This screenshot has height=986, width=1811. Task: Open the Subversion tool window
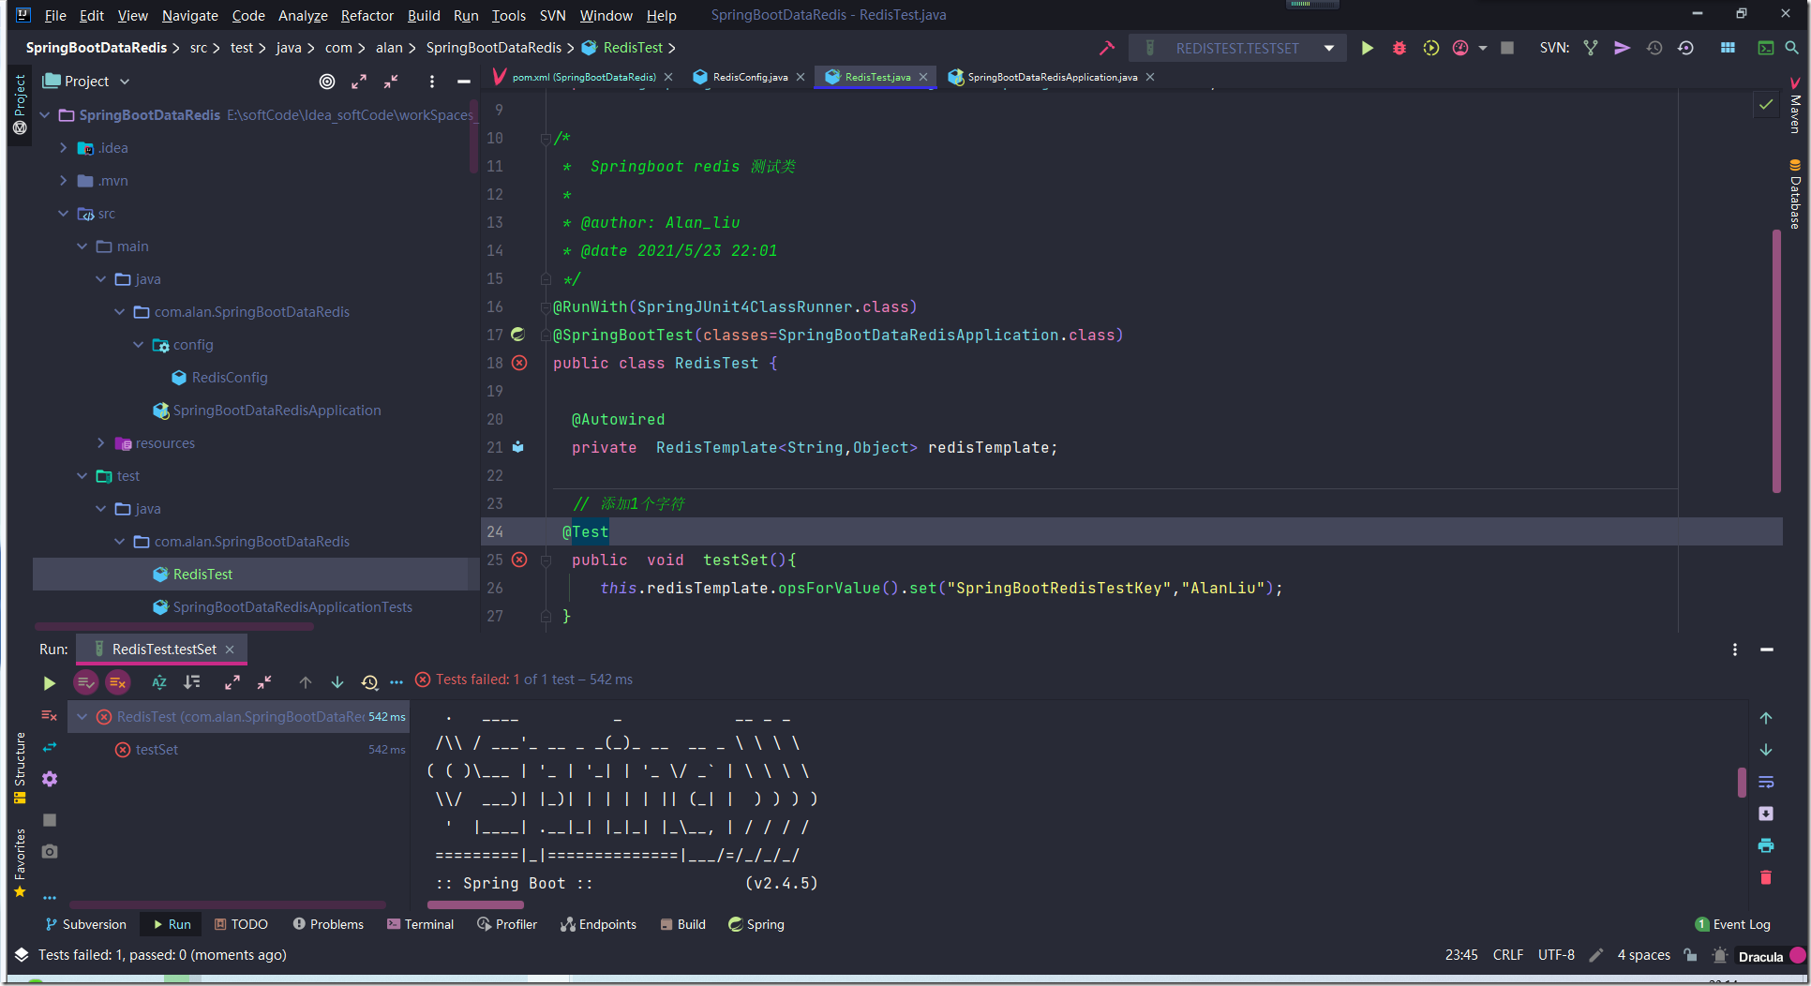[85, 924]
